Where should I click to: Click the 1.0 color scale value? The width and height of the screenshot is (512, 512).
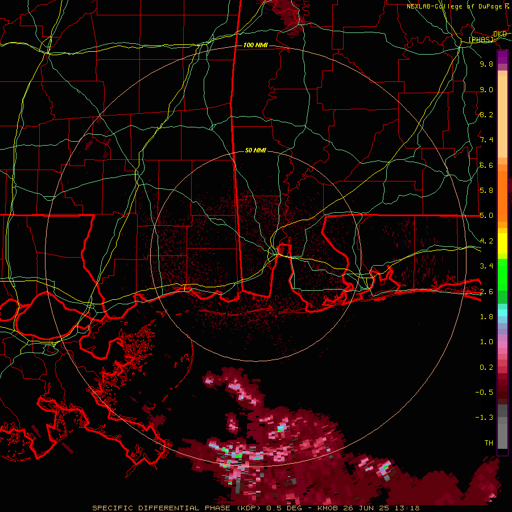(x=486, y=342)
